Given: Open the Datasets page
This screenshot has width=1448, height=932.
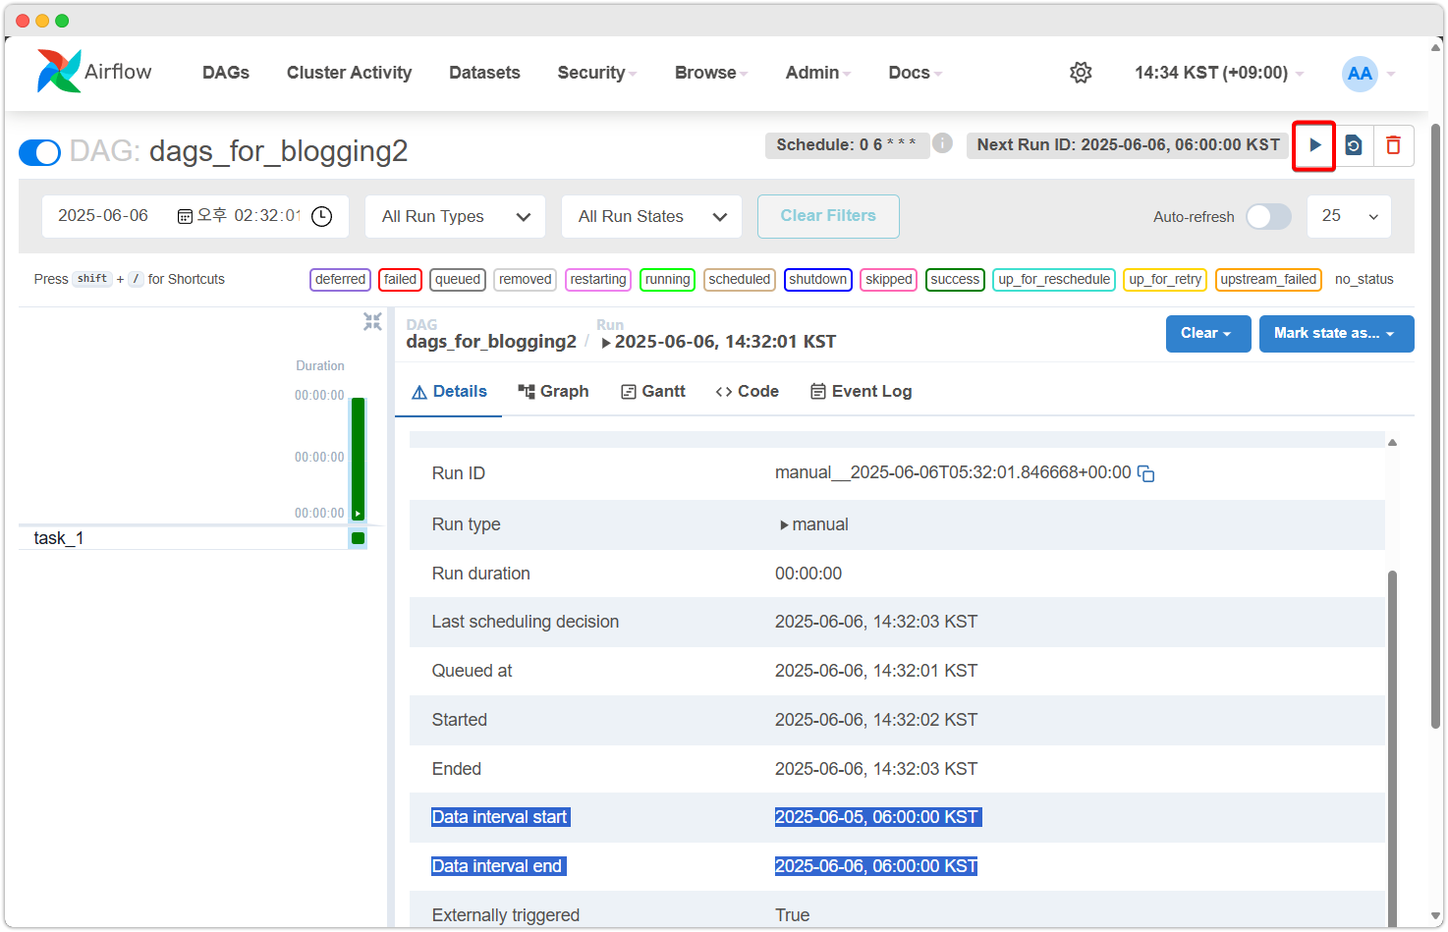Looking at the screenshot, I should click(484, 73).
